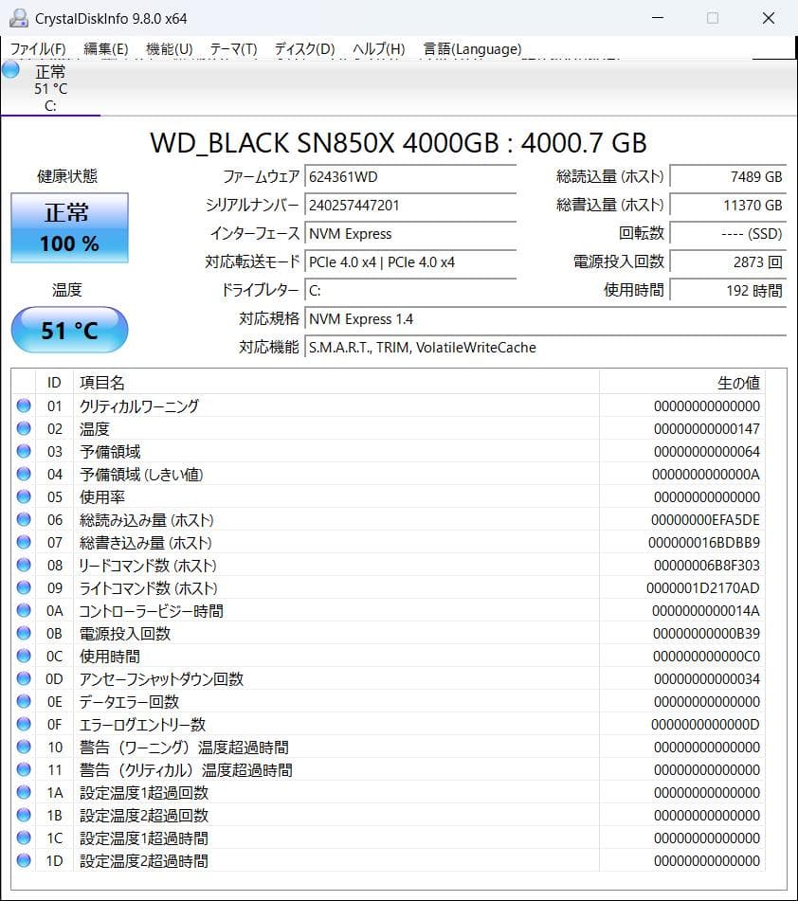Screen dimensions: 798x901
Task: Click the status orb for 10 警告温度超過時間
Action: pos(24,747)
